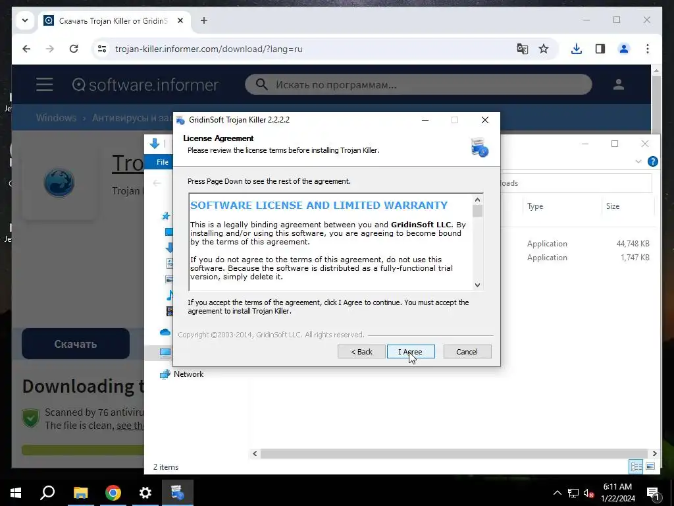Open the Windows Start menu
Screen dimensions: 674x506
tap(16, 493)
